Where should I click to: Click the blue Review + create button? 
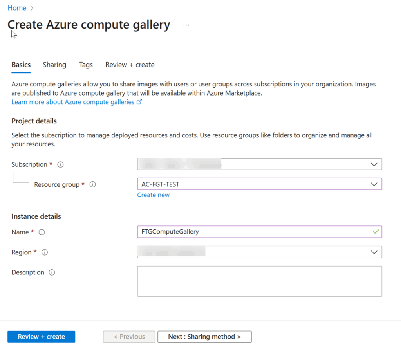[x=41, y=337]
